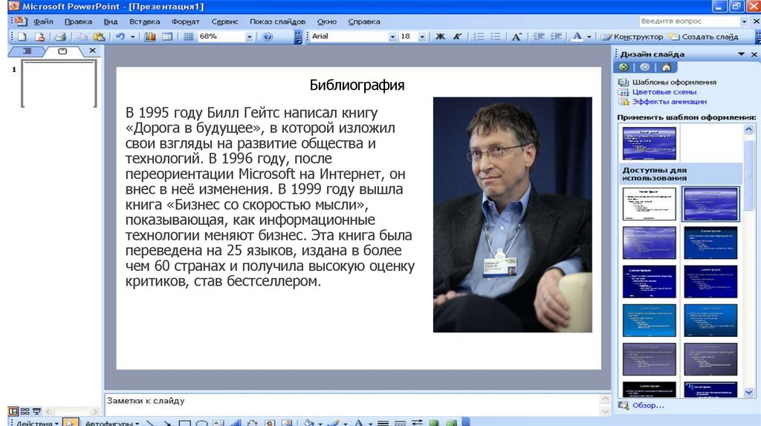Select the Bill Gates photo on slide

click(512, 214)
